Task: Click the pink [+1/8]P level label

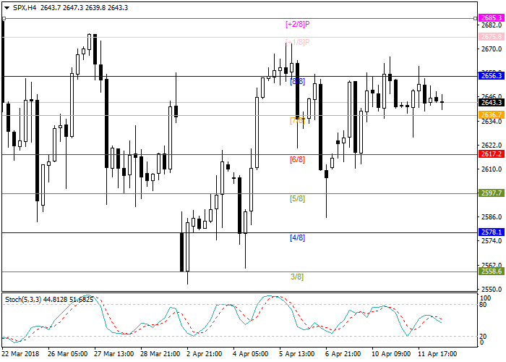Action: [x=298, y=42]
